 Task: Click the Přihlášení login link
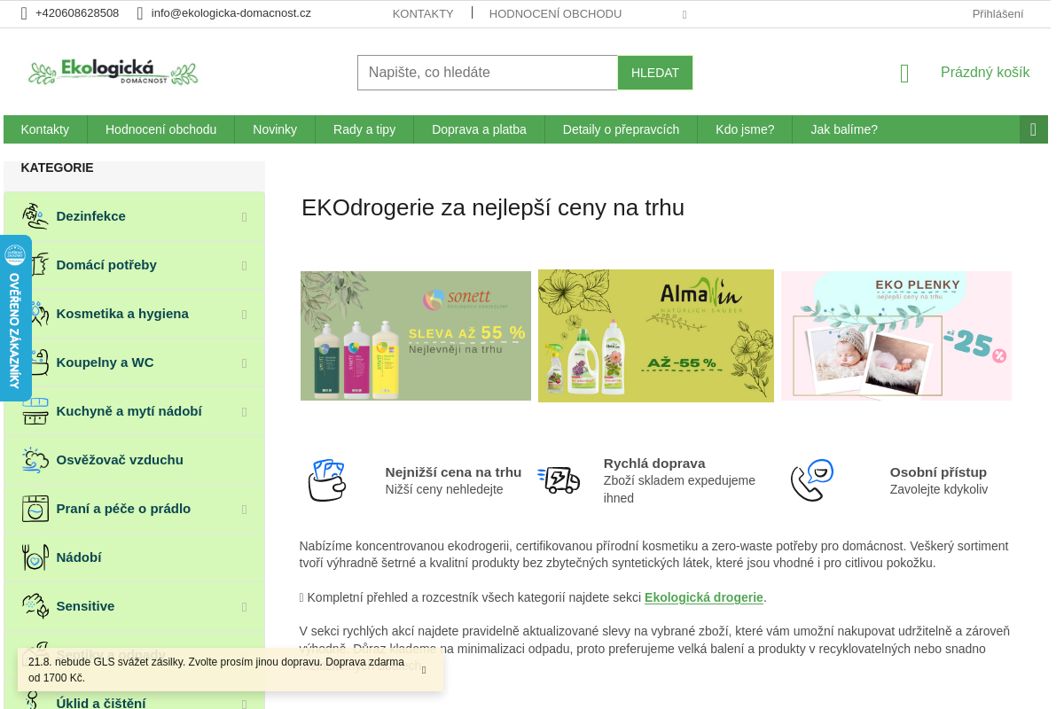click(997, 13)
